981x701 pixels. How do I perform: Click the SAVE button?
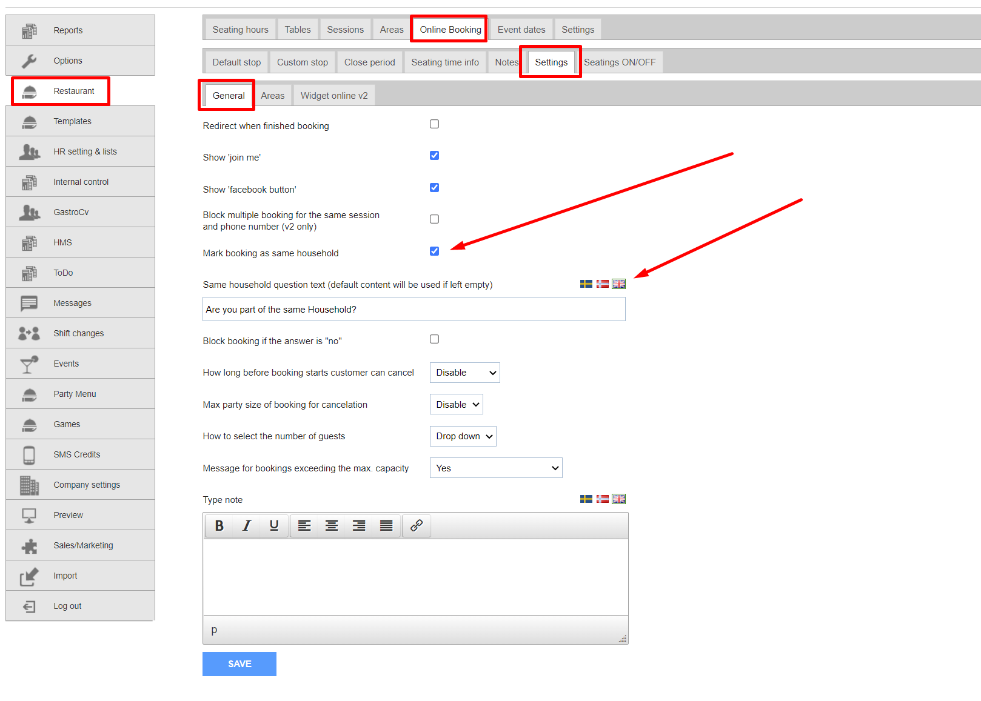pyautogui.click(x=239, y=664)
